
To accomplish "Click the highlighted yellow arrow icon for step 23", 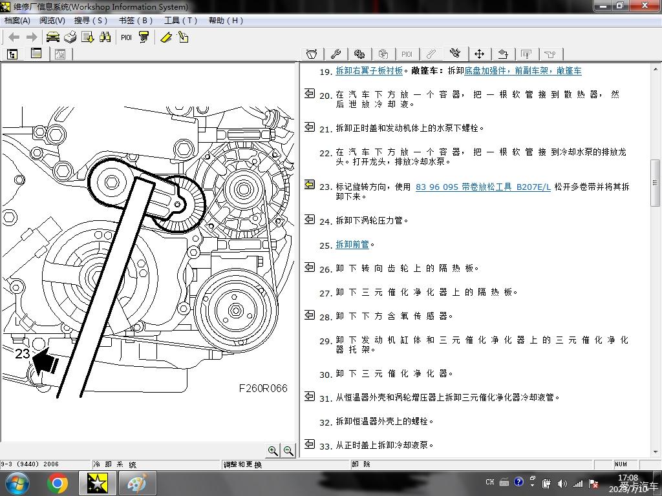I will point(310,185).
